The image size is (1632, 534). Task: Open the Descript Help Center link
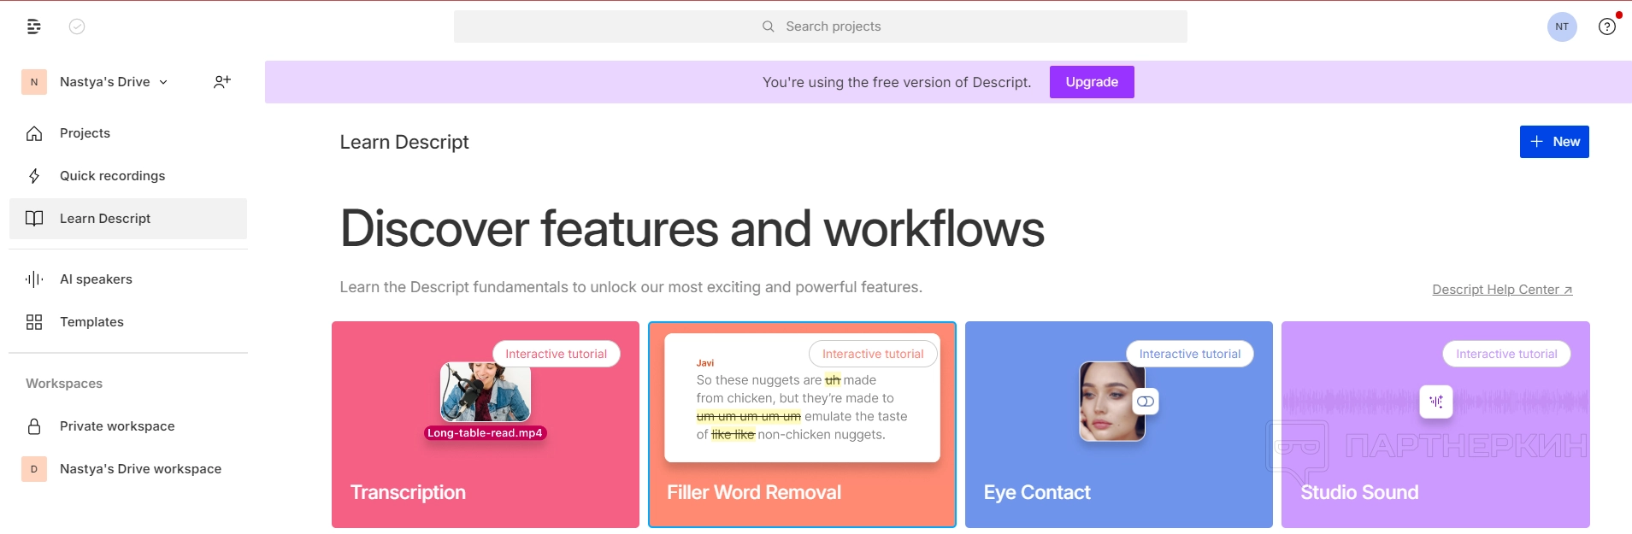1502,290
